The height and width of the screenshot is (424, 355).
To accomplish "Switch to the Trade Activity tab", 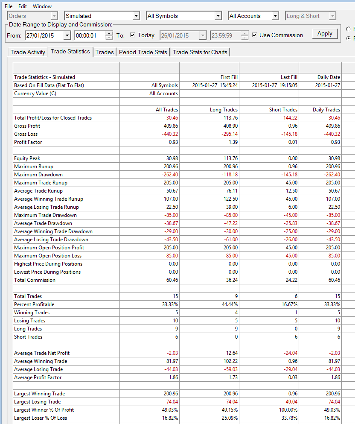I will point(28,52).
